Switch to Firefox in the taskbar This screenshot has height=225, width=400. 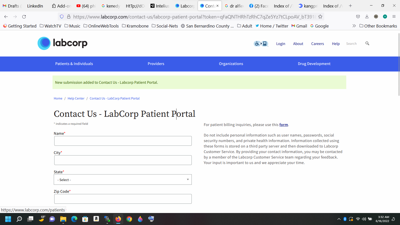[118, 219]
